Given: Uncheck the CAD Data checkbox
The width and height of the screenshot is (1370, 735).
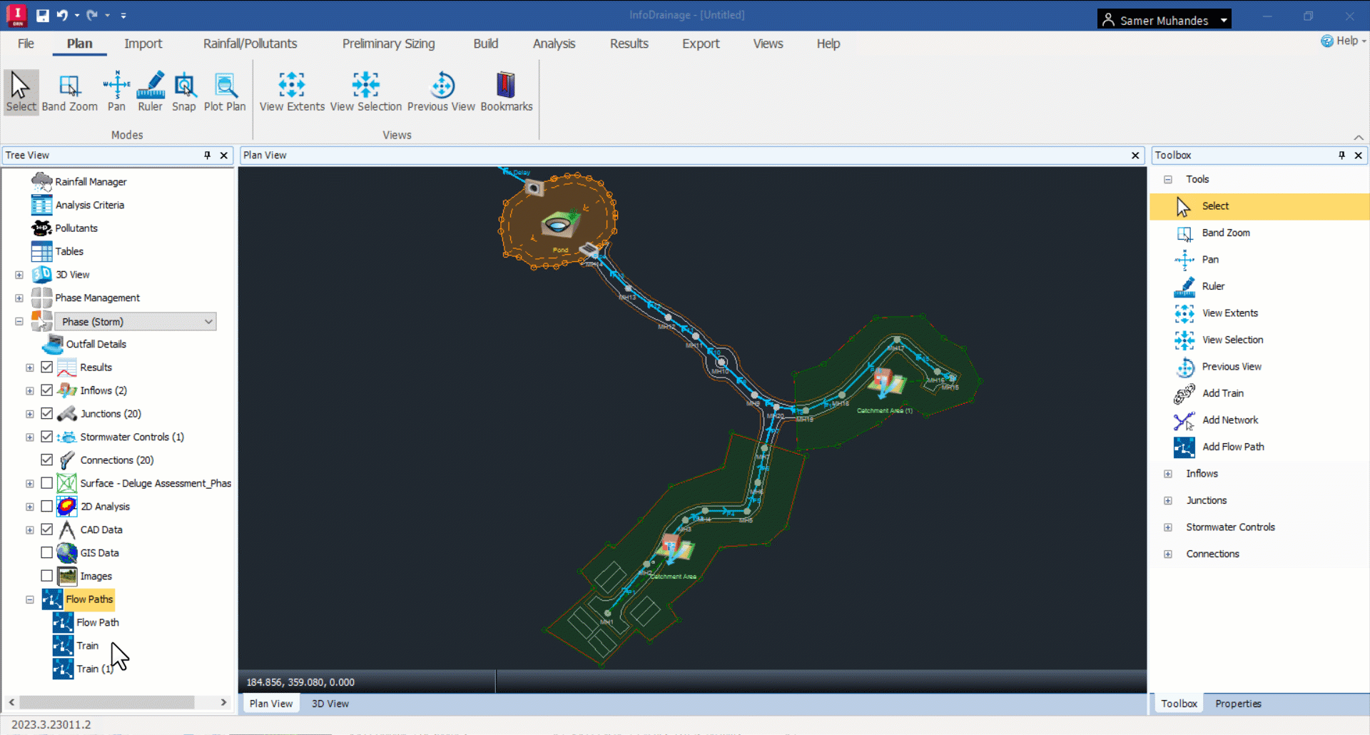Looking at the screenshot, I should [x=47, y=530].
